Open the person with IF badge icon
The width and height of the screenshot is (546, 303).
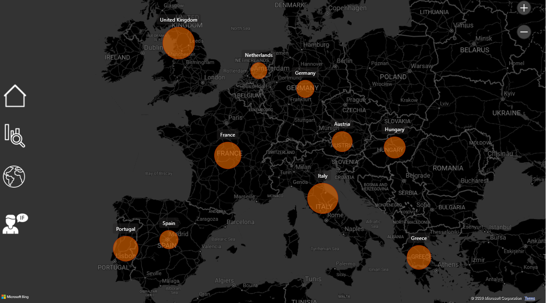pyautogui.click(x=15, y=224)
